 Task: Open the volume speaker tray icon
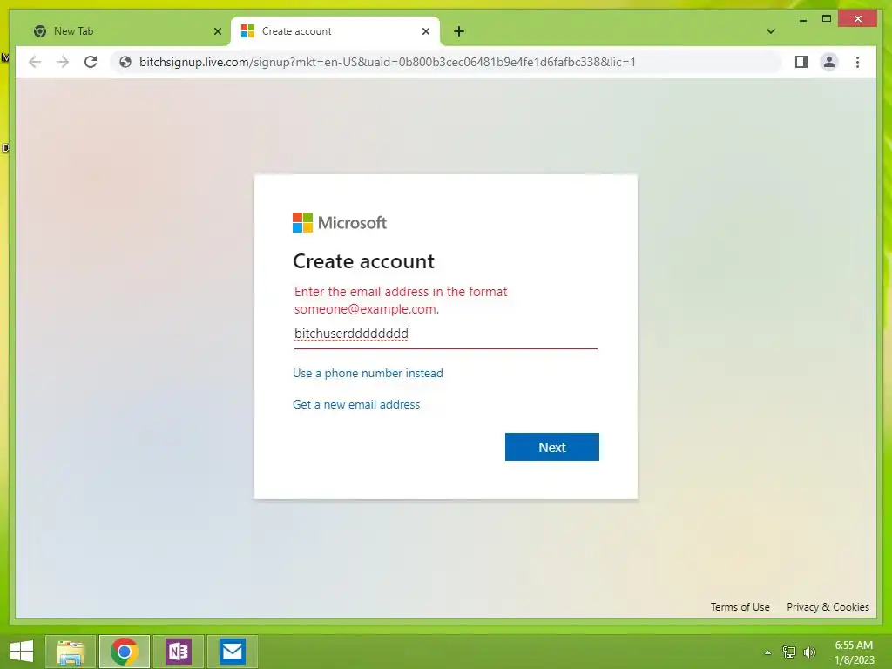[809, 652]
